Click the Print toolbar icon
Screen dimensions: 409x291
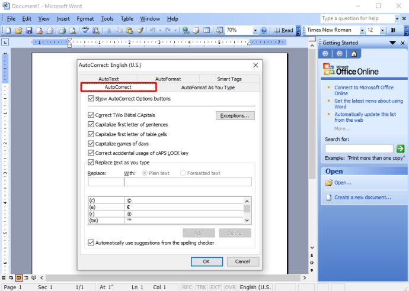click(x=62, y=30)
